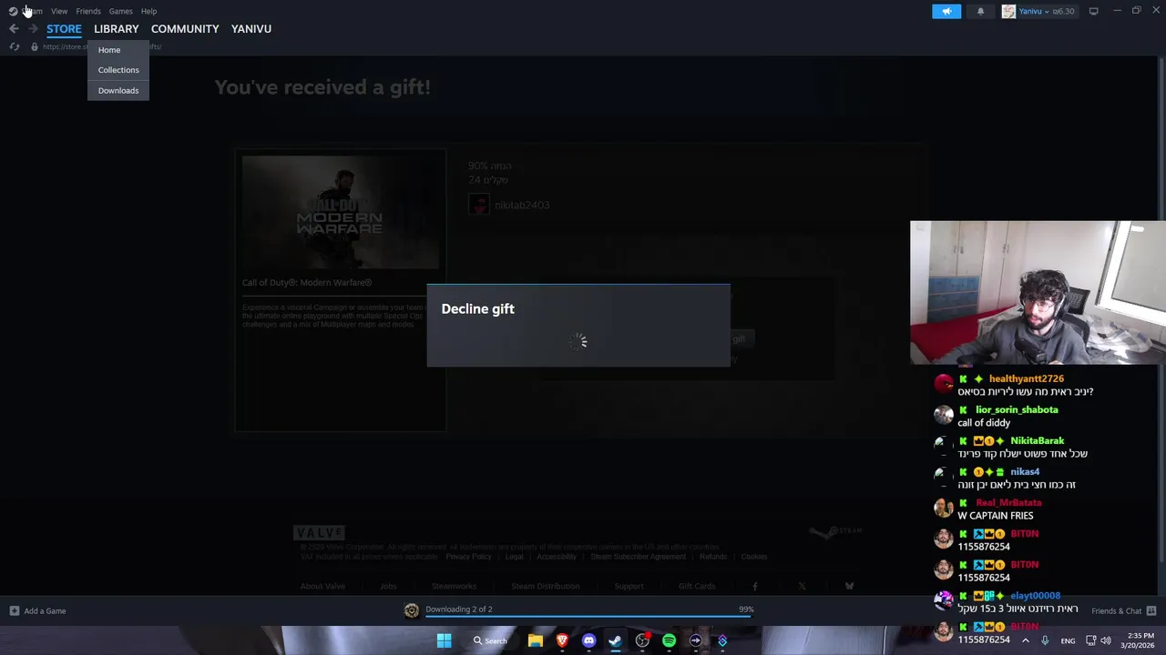1166x655 pixels.
Task: Click the Steam taskbar icon
Action: pyautogui.click(x=615, y=640)
